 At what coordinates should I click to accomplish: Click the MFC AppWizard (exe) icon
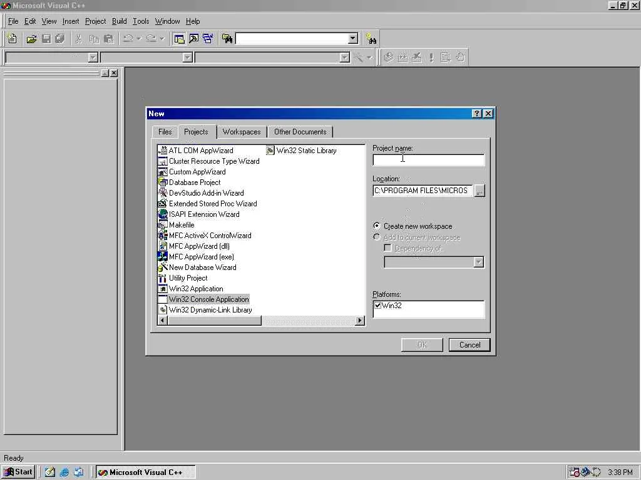pyautogui.click(x=162, y=256)
